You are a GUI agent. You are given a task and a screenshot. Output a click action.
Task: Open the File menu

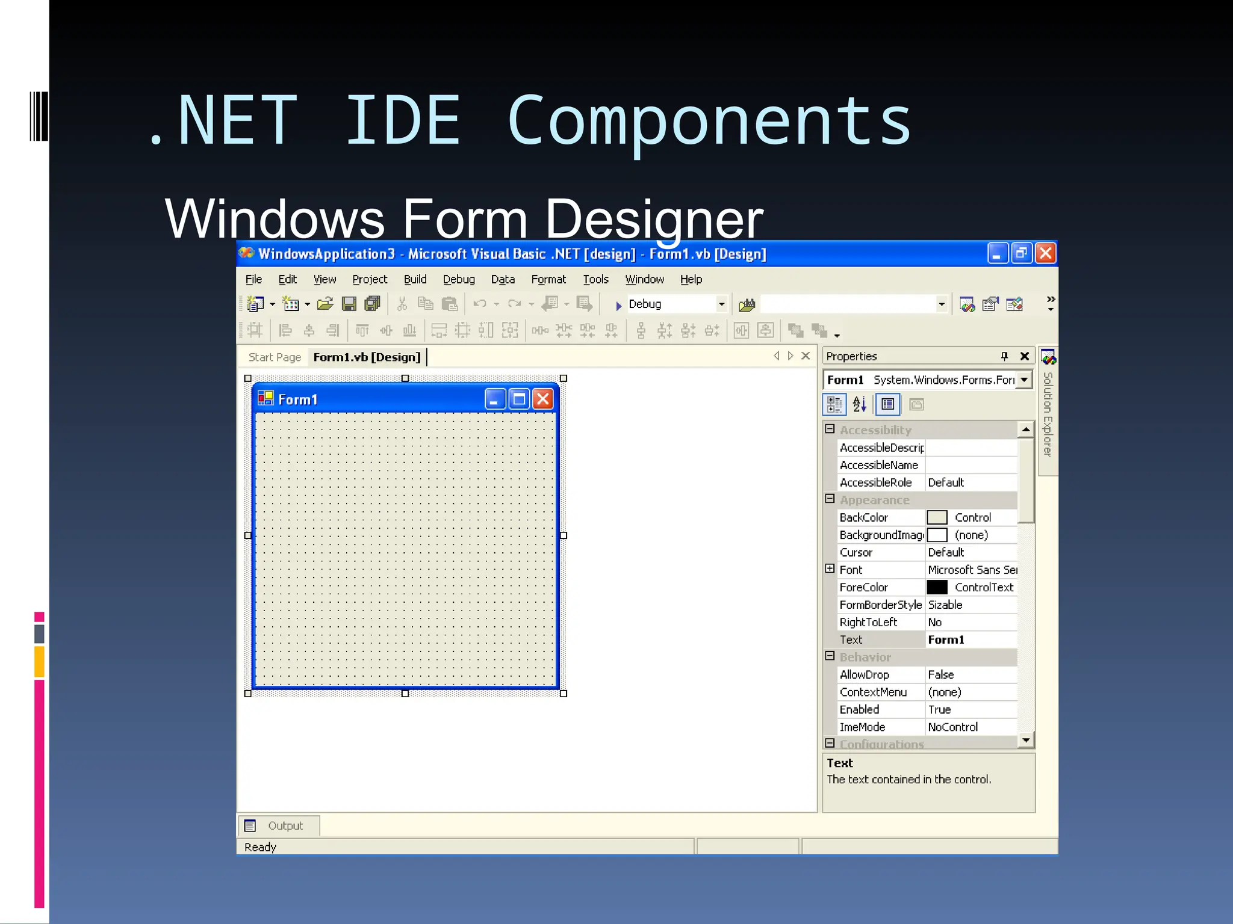coord(253,280)
